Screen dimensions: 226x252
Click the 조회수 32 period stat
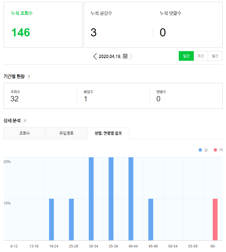point(14,99)
